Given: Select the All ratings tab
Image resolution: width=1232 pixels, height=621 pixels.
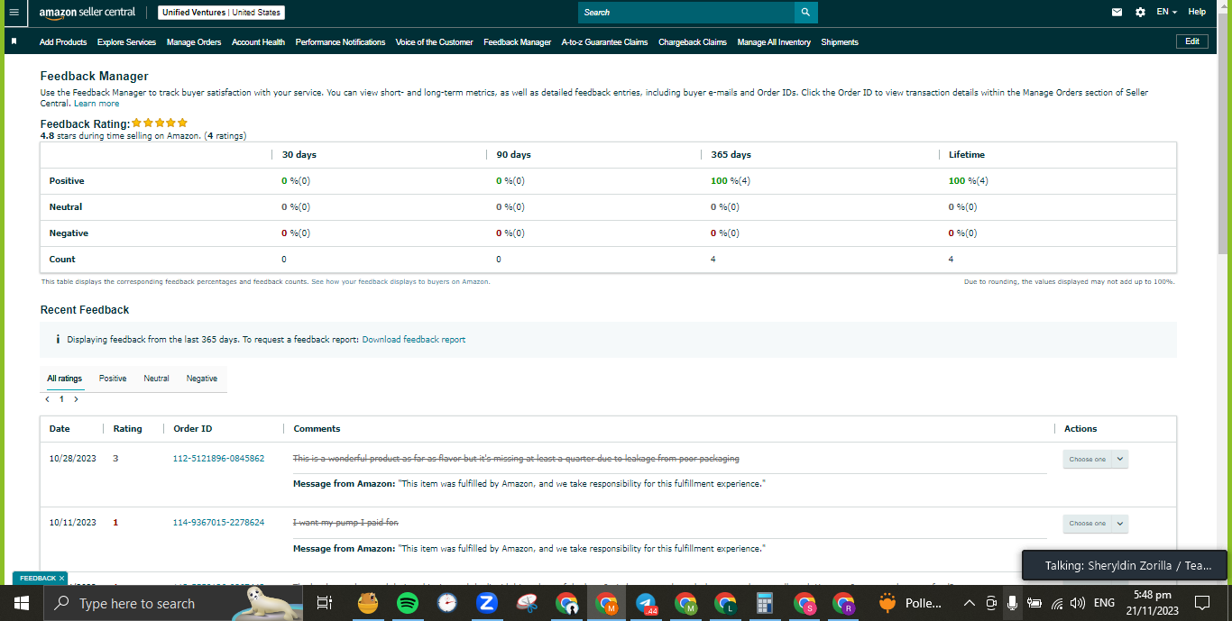Looking at the screenshot, I should [x=65, y=379].
